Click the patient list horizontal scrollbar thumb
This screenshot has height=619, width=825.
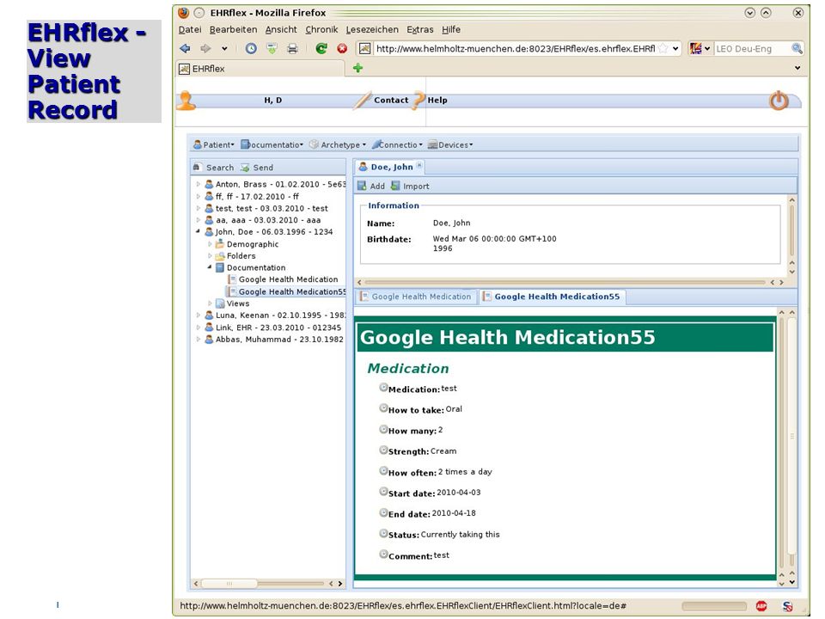click(229, 583)
